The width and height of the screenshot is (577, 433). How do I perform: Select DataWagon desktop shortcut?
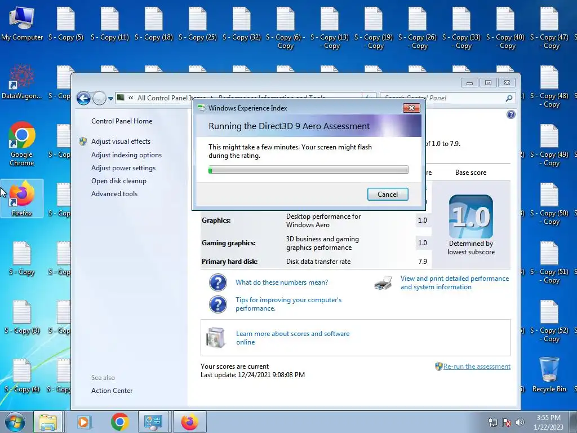click(x=22, y=82)
